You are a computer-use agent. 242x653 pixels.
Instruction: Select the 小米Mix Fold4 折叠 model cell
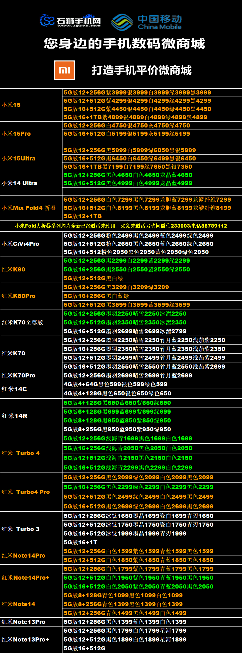pyautogui.click(x=31, y=208)
